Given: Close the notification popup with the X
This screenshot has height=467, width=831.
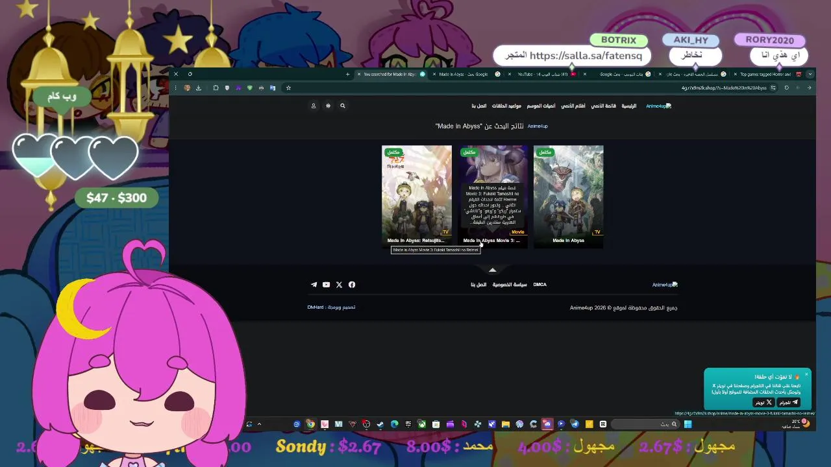Looking at the screenshot, I should click(806, 374).
